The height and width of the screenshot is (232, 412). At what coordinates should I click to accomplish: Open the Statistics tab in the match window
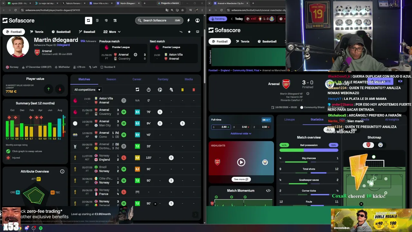317,120
